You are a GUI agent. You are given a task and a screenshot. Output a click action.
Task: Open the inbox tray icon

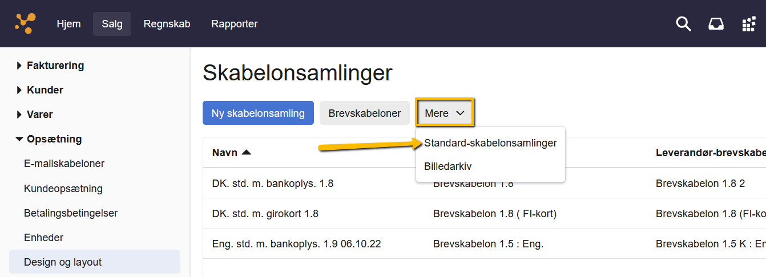coord(716,24)
